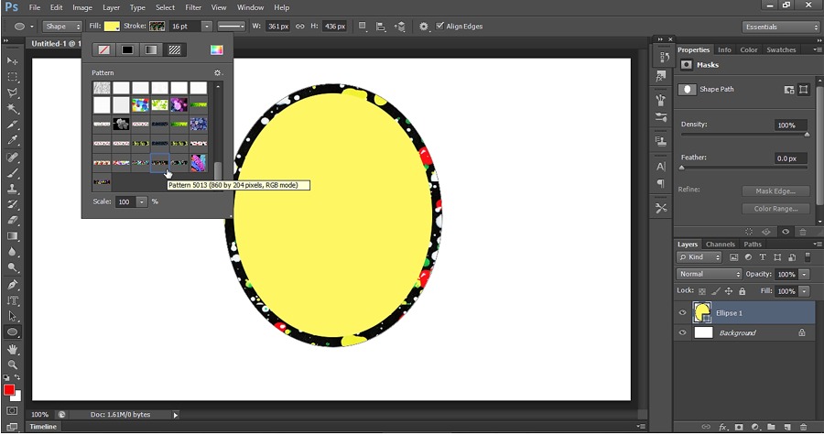
Task: Open the Essentials workspace dropdown
Action: tap(780, 27)
